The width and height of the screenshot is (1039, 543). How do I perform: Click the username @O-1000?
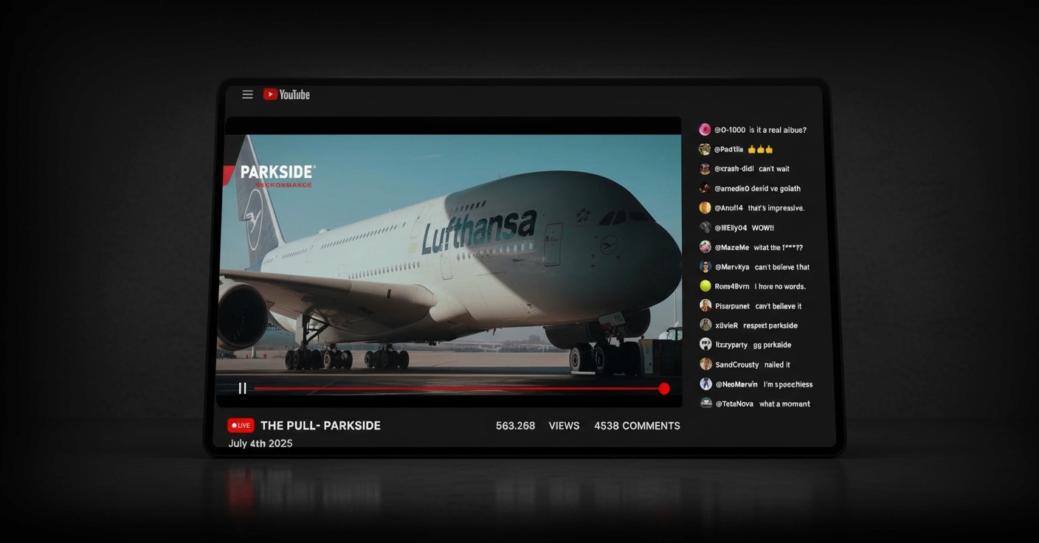click(x=730, y=130)
